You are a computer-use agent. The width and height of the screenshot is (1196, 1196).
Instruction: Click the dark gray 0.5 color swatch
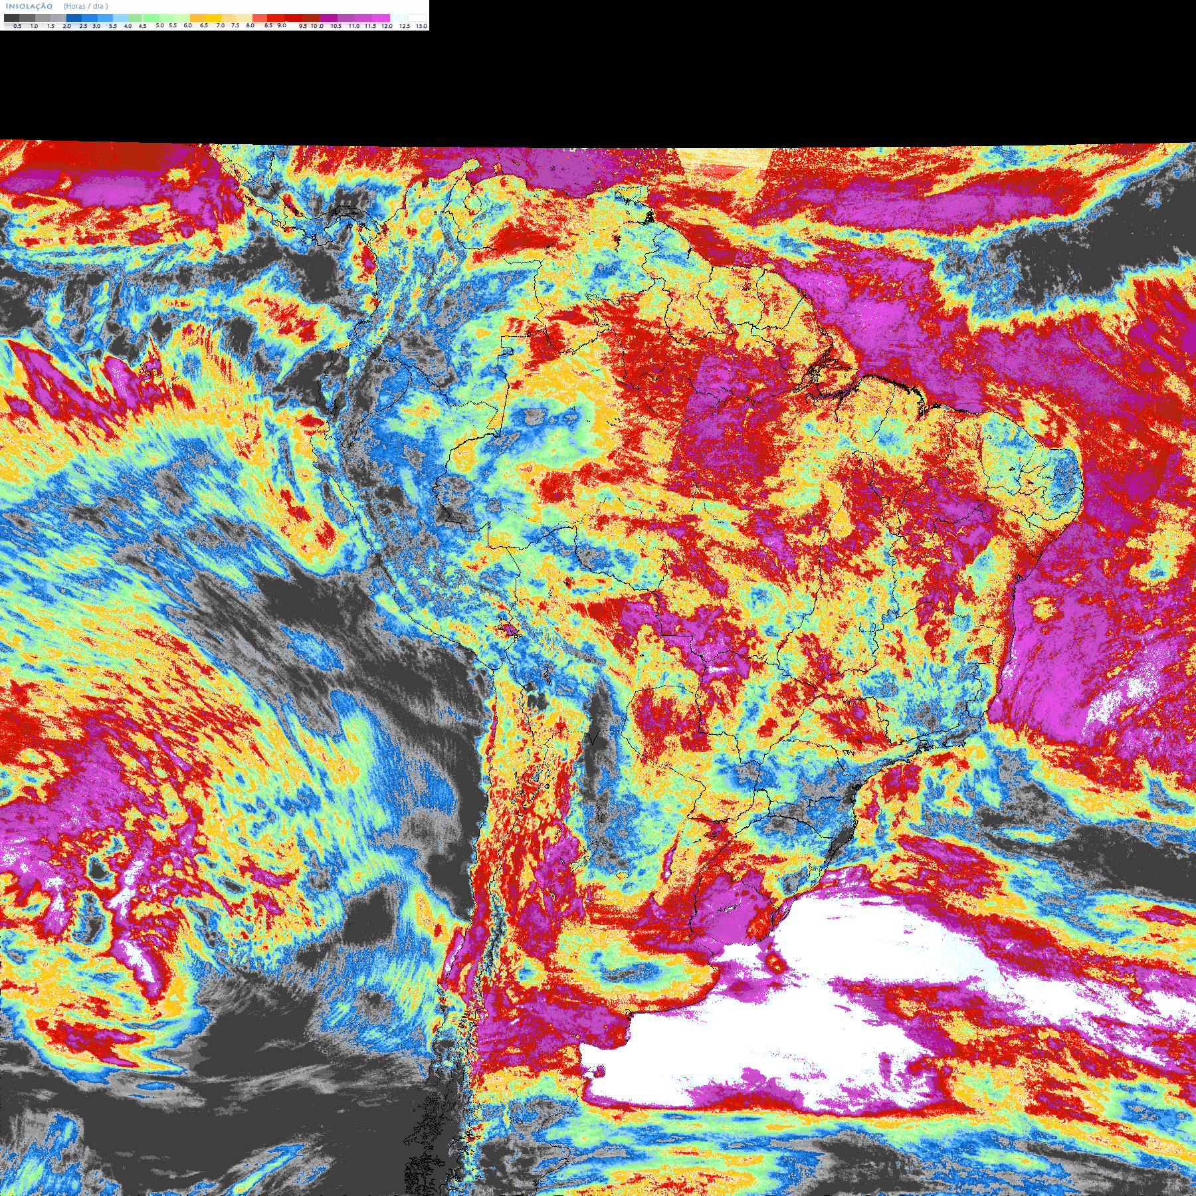pos(11,18)
